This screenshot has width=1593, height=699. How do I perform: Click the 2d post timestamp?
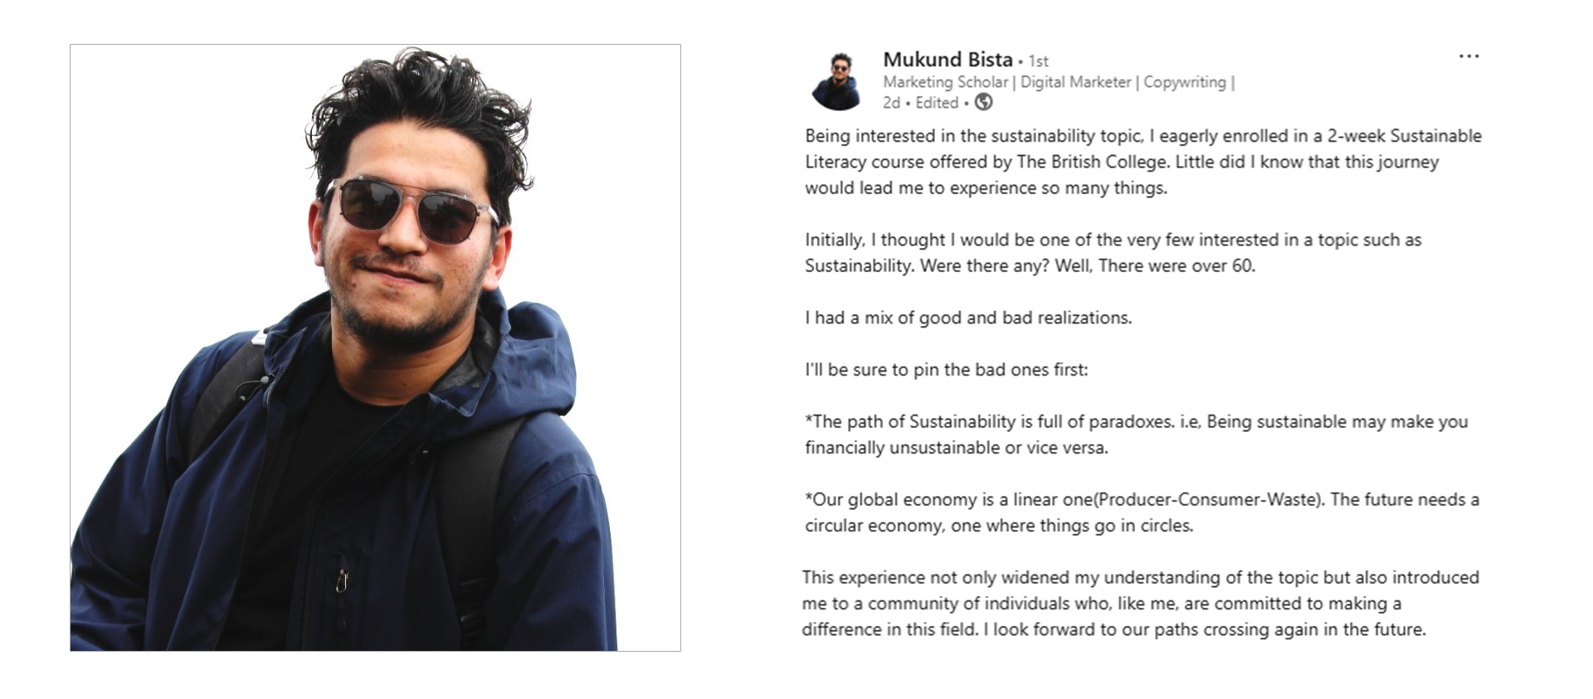(x=891, y=103)
